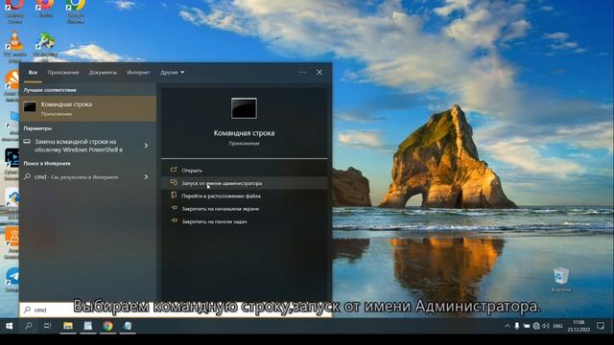
Task: Click the microphone tray icon
Action: click(x=517, y=326)
